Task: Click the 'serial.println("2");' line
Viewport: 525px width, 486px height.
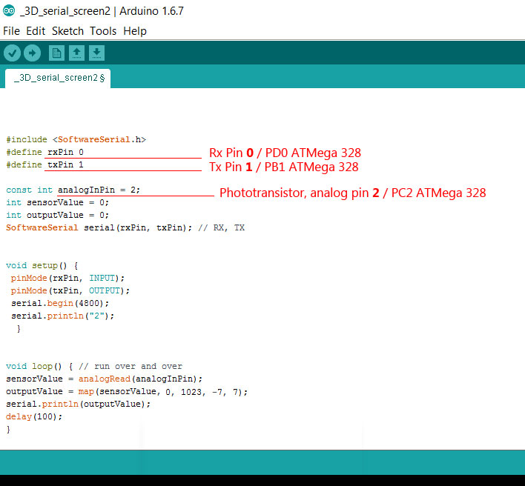Action: tap(62, 316)
